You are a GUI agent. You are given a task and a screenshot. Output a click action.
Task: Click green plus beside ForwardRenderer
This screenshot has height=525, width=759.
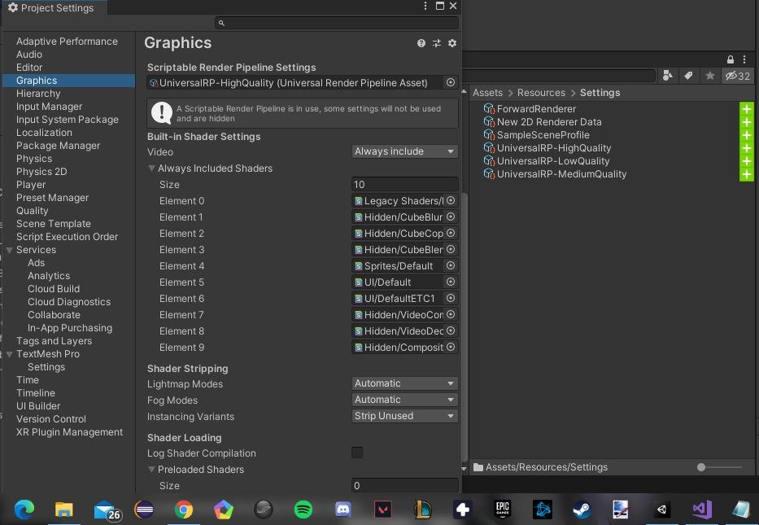pyautogui.click(x=747, y=109)
